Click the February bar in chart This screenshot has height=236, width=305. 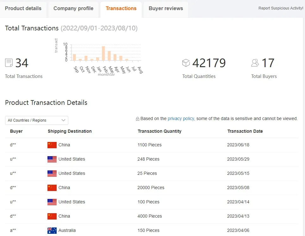click(x=103, y=54)
